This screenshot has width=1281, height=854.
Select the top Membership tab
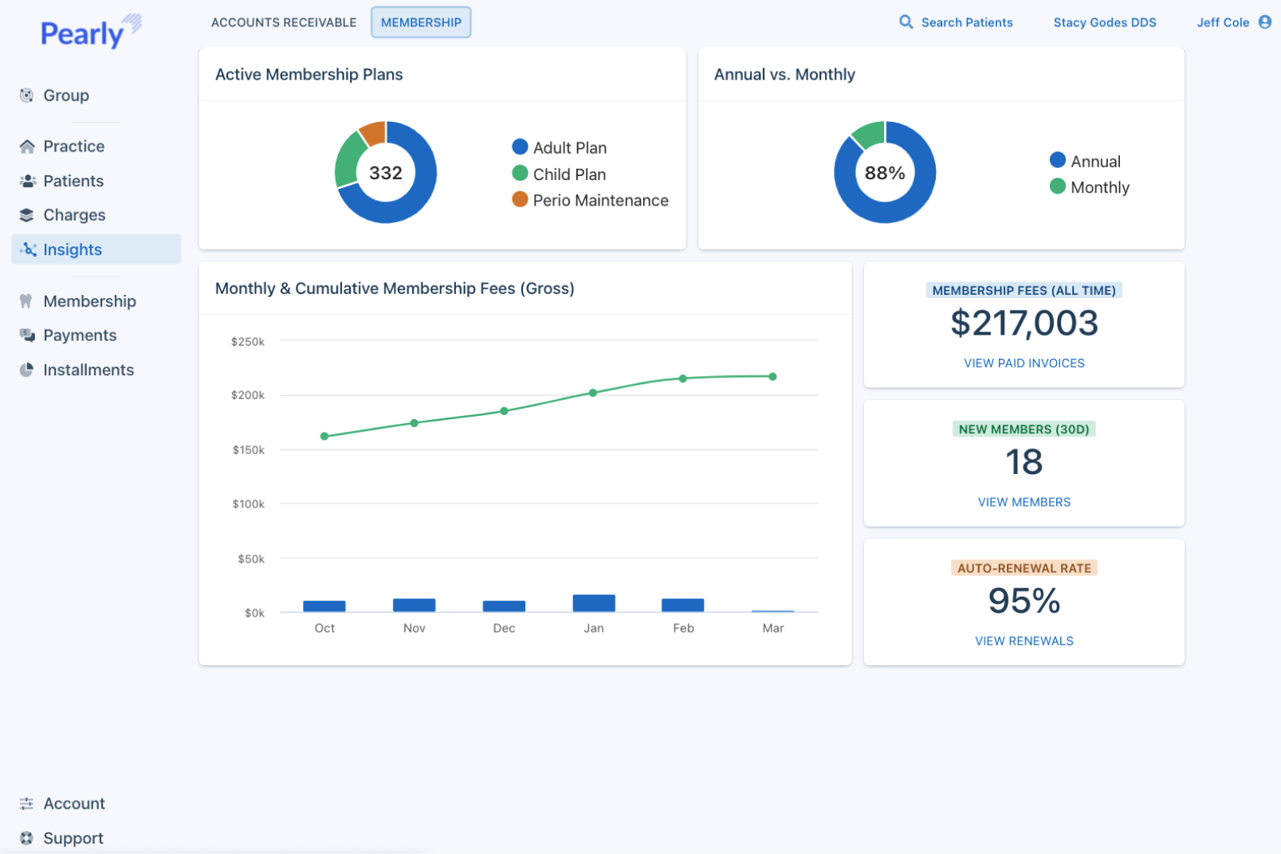point(421,22)
